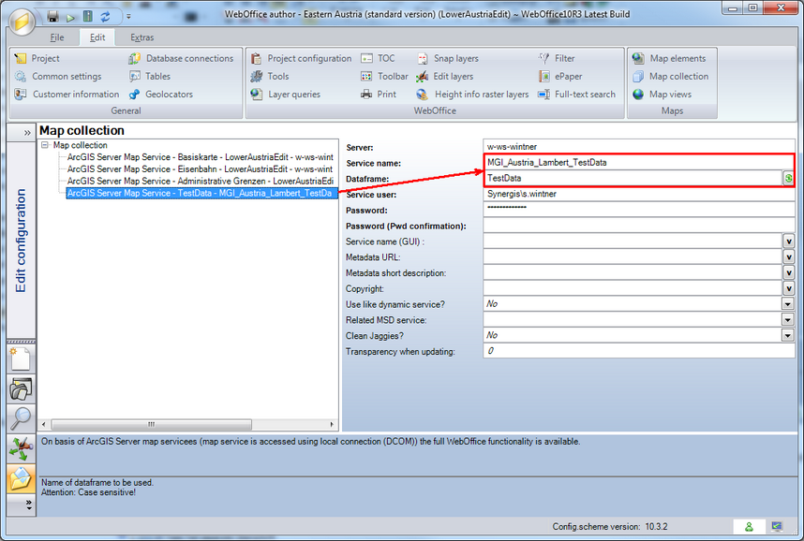
Task: Click the magnifier icon in the left sidebar
Action: point(21,418)
